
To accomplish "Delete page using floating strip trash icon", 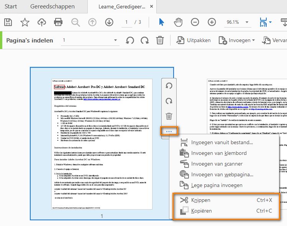I will (x=169, y=116).
